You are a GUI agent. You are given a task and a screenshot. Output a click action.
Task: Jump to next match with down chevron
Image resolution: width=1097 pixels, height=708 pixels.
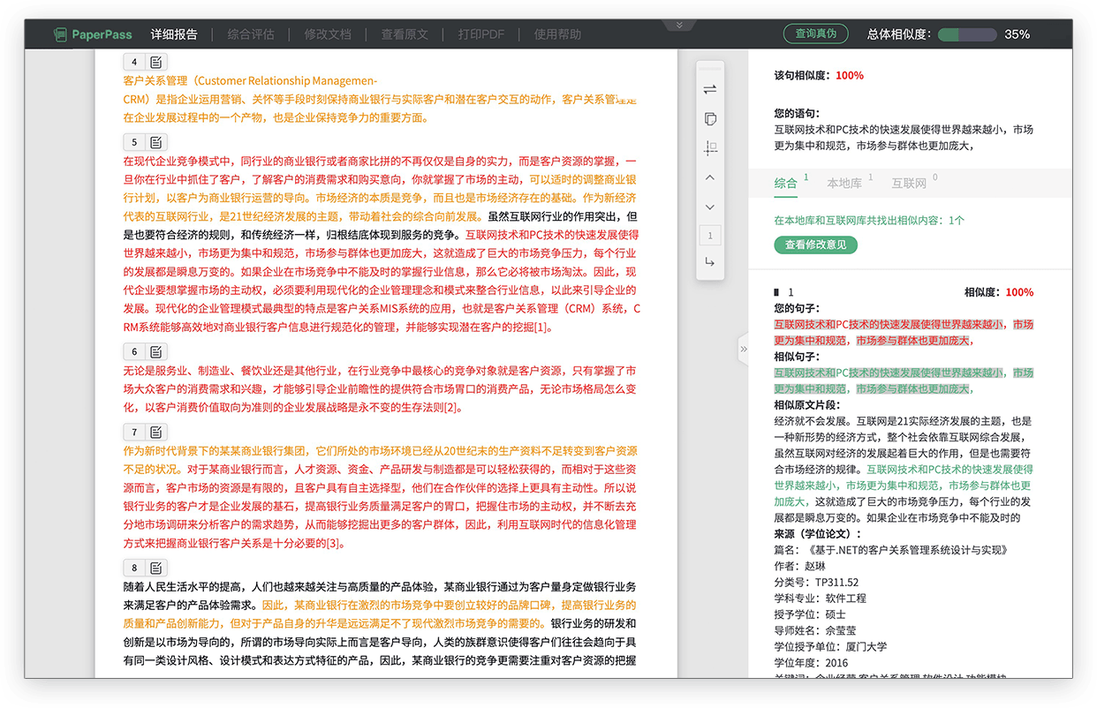[x=710, y=207]
